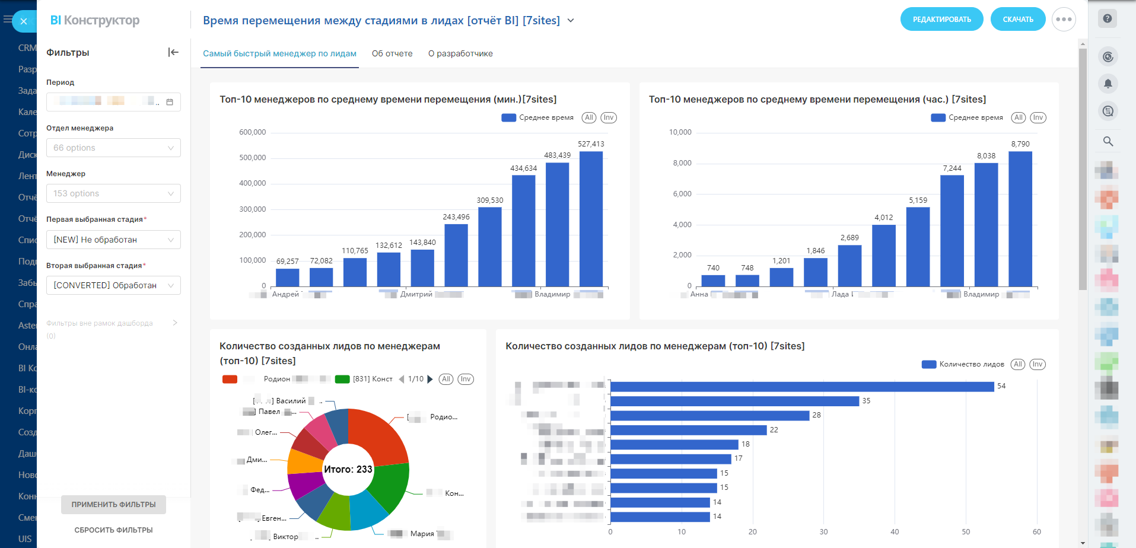The height and width of the screenshot is (548, 1136).
Task: Go to next legend page in pie chart
Action: 430,379
